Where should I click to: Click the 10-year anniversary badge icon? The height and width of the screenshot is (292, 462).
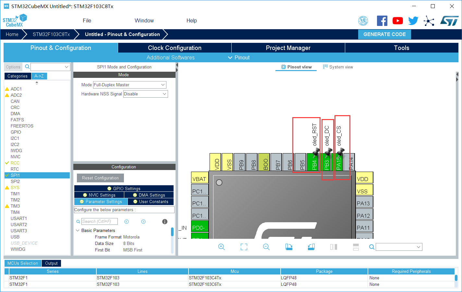click(363, 21)
